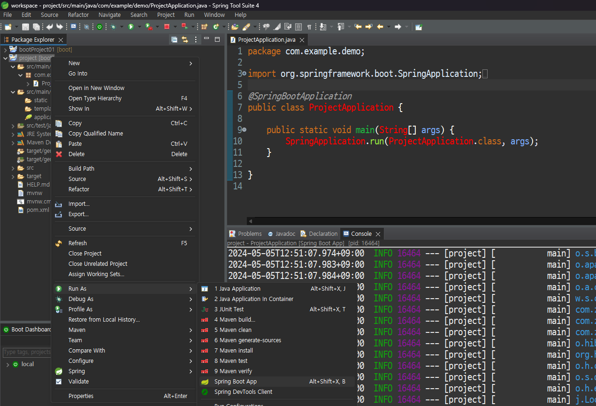The width and height of the screenshot is (596, 406).
Task: Click the green Run play icon
Action: pos(131,27)
